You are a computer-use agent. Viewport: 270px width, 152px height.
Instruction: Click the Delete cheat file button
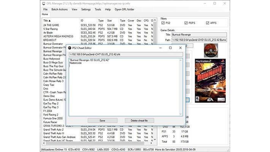(x=139, y=120)
